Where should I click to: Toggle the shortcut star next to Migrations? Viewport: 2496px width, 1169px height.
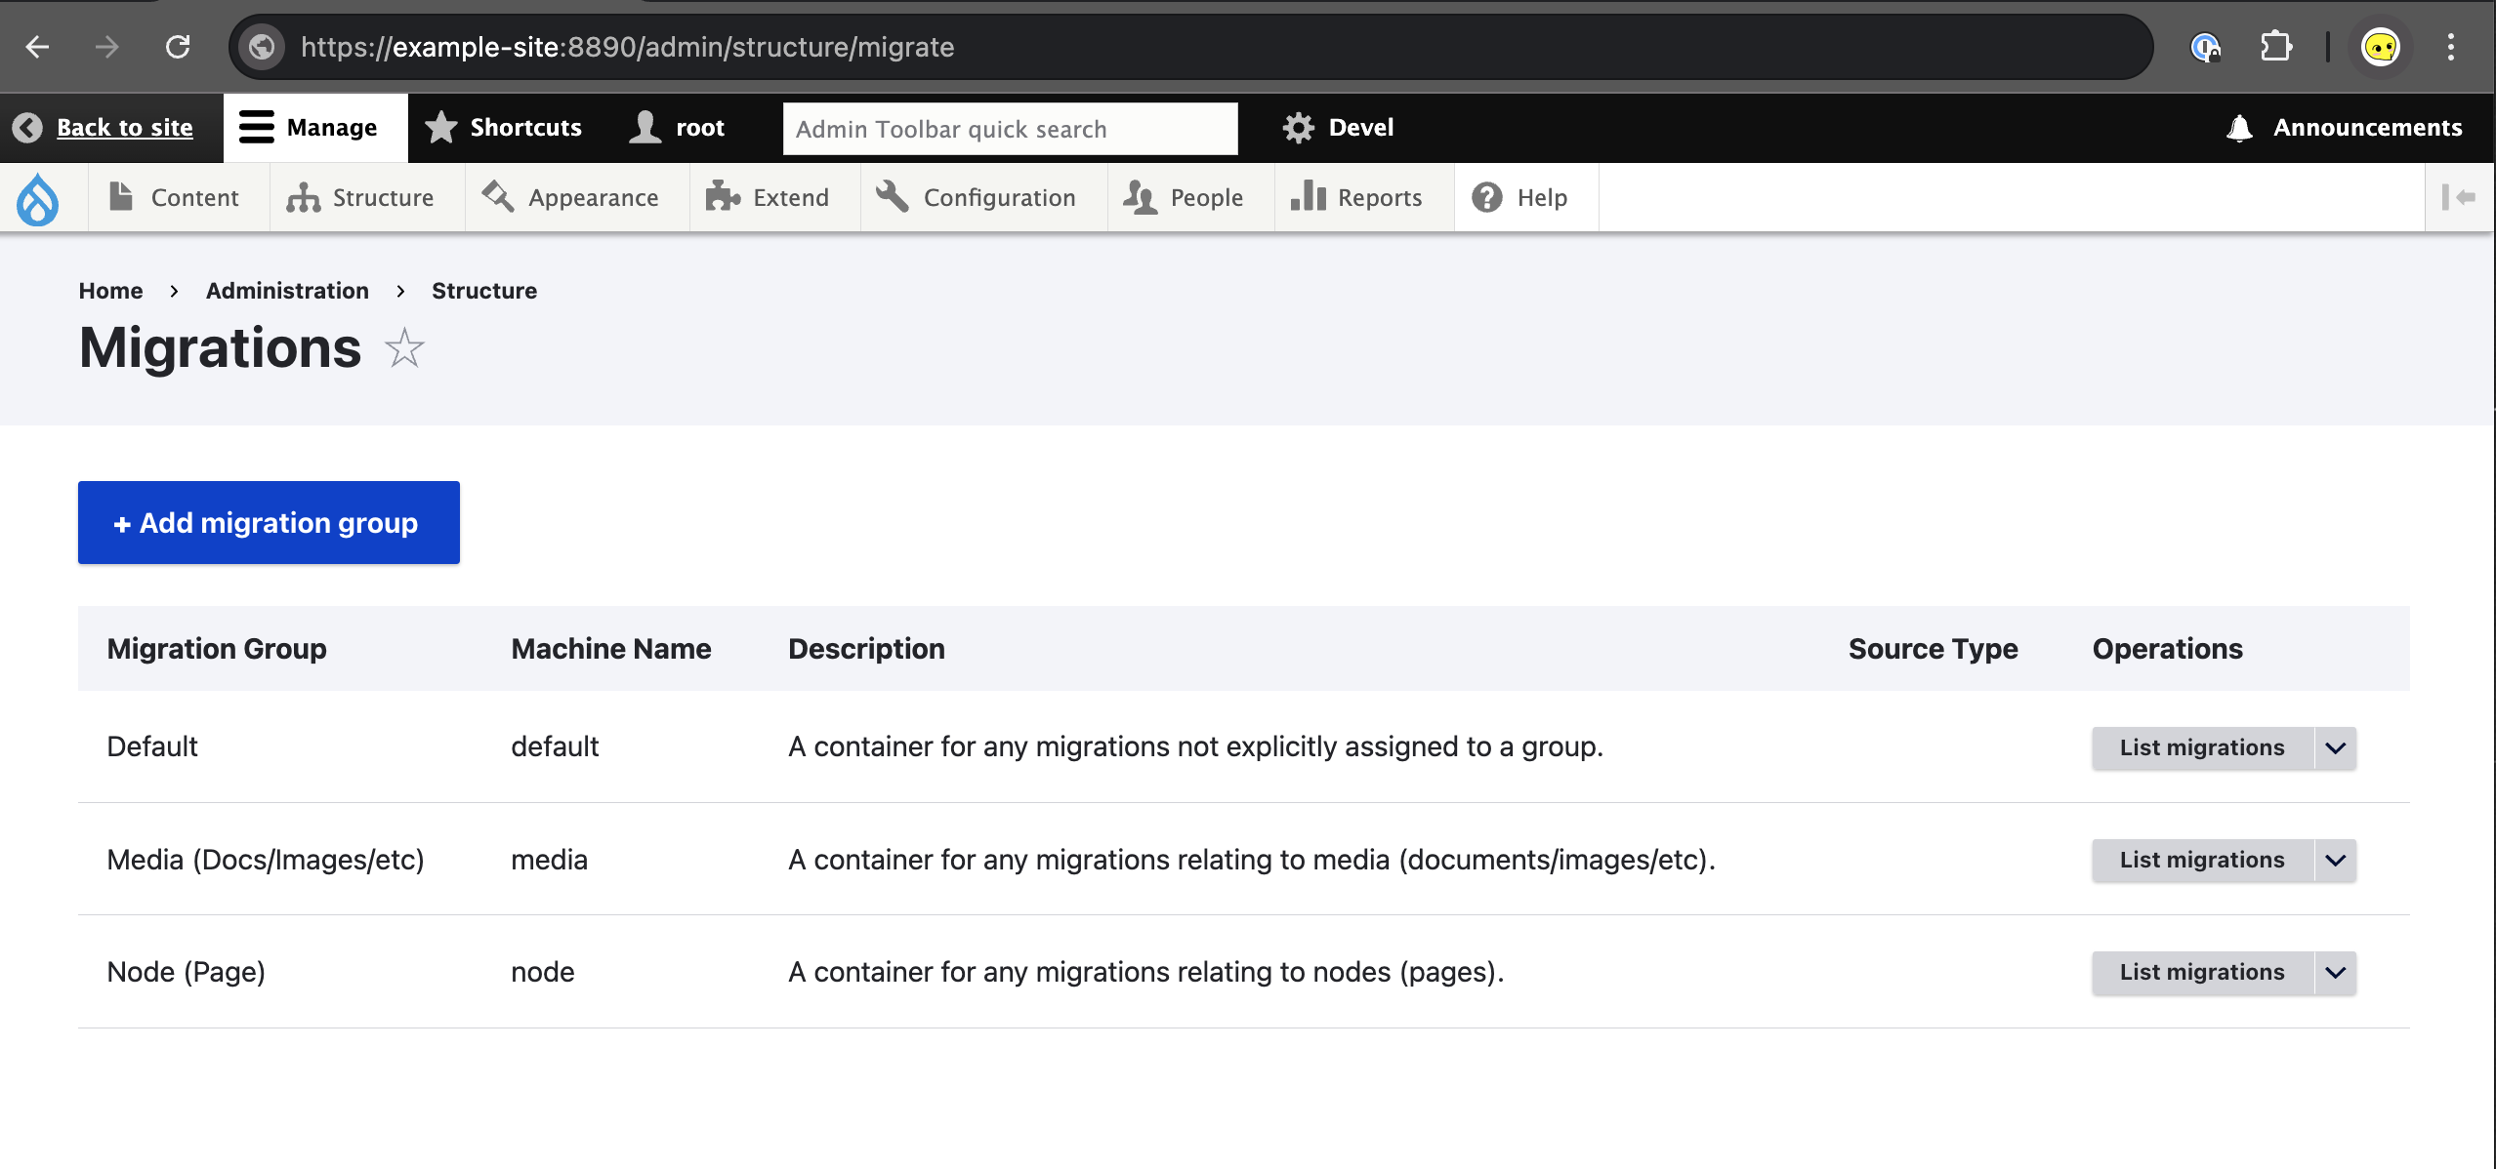click(404, 348)
